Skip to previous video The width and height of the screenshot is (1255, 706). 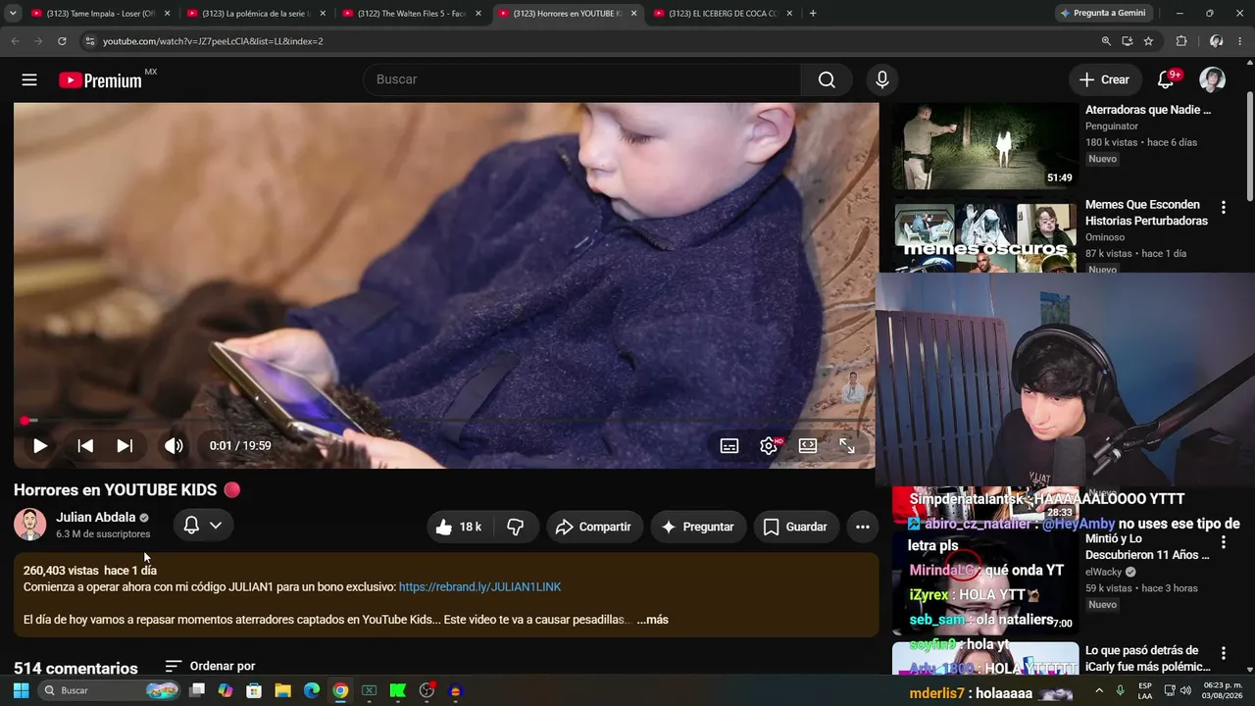tap(85, 445)
